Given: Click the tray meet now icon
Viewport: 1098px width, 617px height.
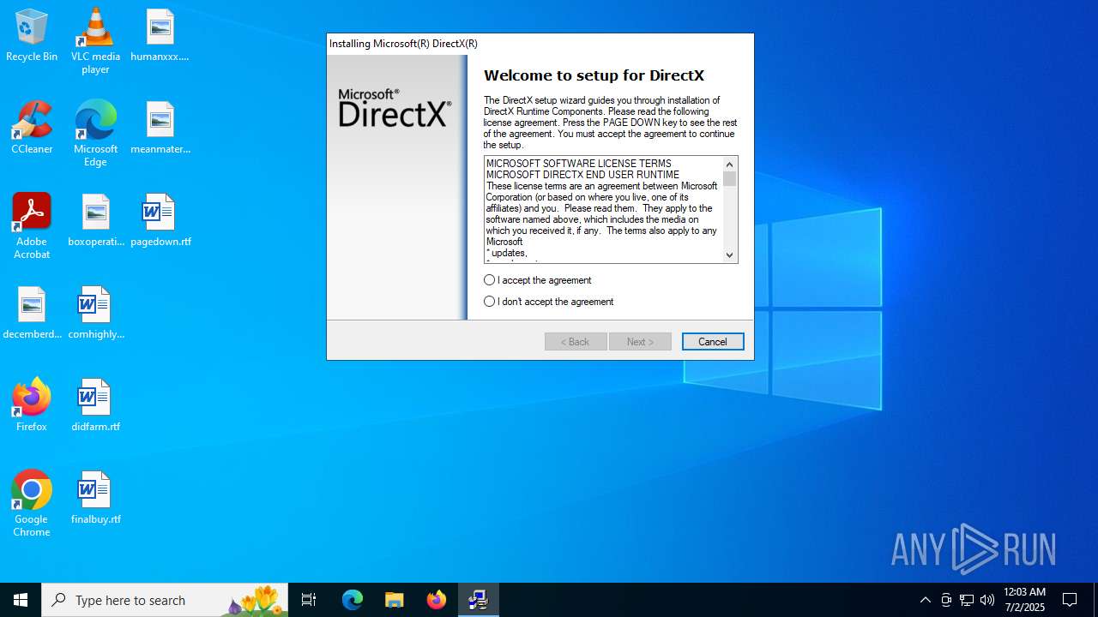Looking at the screenshot, I should pyautogui.click(x=946, y=600).
